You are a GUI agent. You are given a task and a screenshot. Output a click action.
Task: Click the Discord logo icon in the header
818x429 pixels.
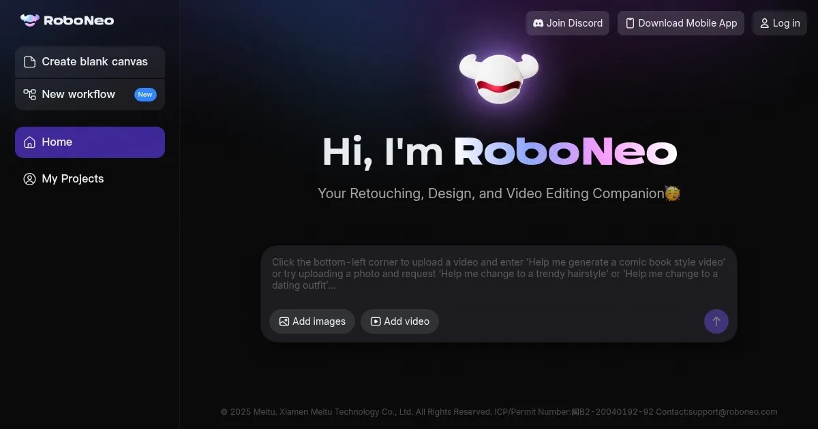[x=538, y=23]
